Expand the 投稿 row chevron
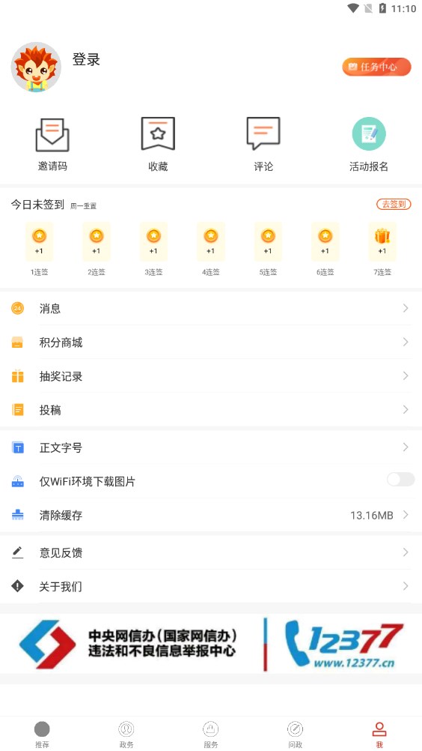This screenshot has height=751, width=422. point(406,409)
